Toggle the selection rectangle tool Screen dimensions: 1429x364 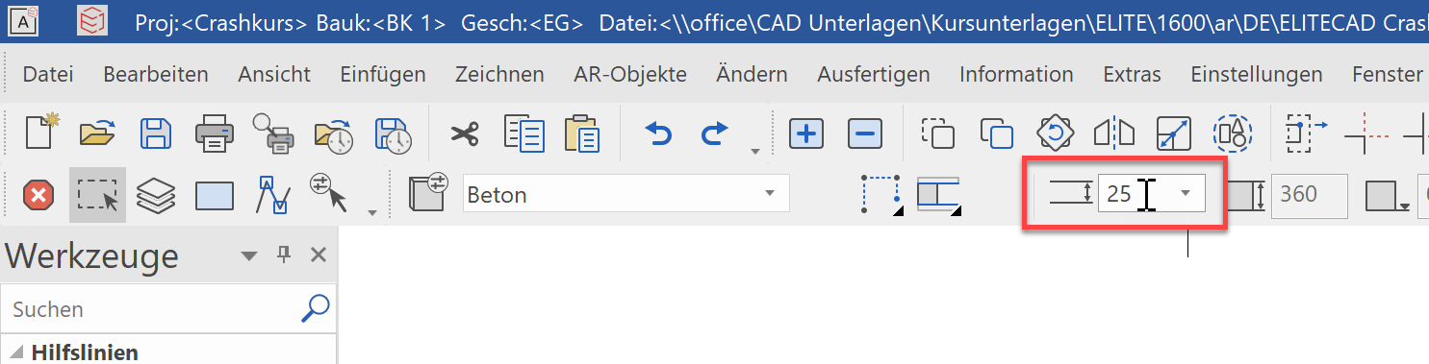point(97,195)
